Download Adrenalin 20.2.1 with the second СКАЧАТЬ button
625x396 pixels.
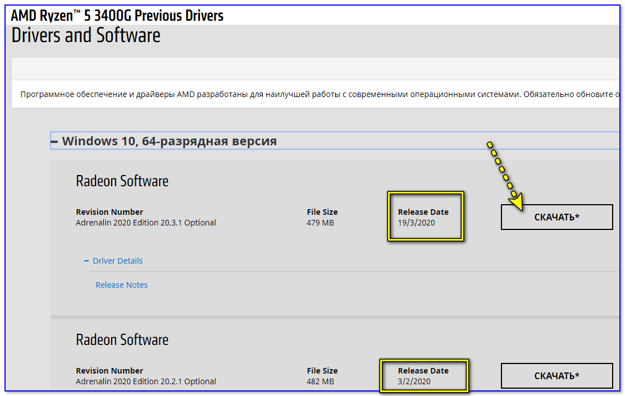tap(556, 376)
